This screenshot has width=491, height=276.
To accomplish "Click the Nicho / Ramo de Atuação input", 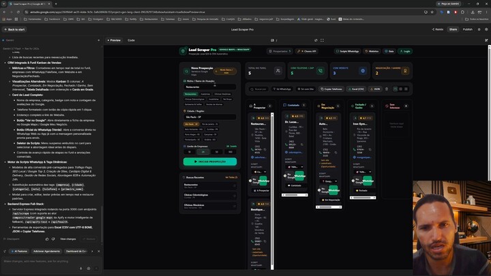I will (x=210, y=87).
